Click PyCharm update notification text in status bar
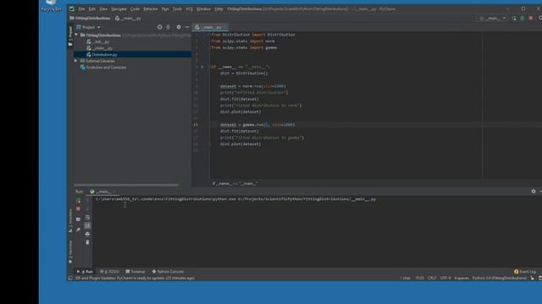The image size is (542, 304). click(135, 278)
